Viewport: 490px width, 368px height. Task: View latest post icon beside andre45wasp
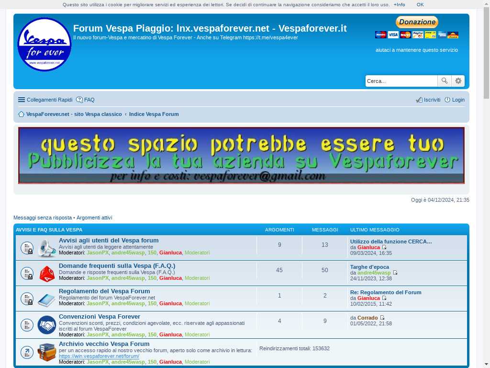(x=395, y=273)
